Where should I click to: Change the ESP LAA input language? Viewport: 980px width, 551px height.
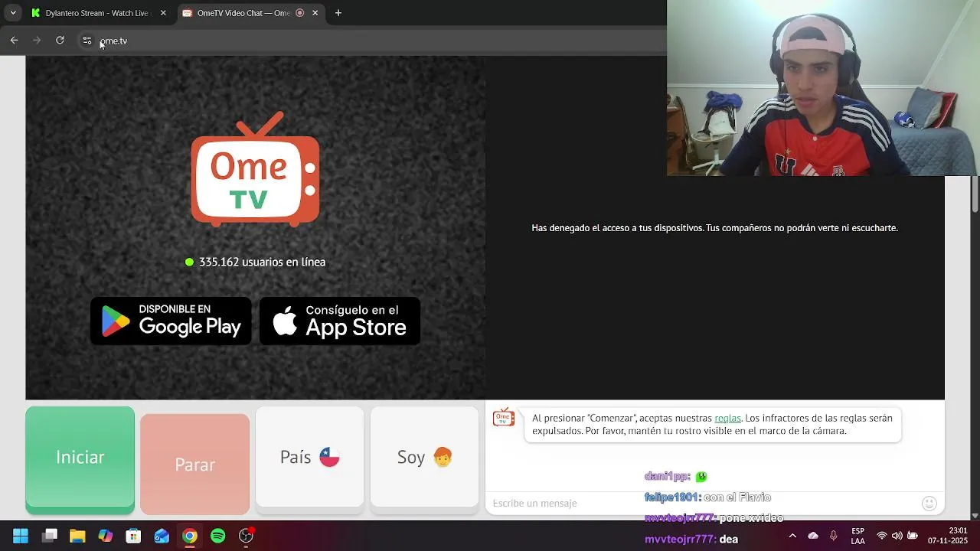pyautogui.click(x=858, y=536)
